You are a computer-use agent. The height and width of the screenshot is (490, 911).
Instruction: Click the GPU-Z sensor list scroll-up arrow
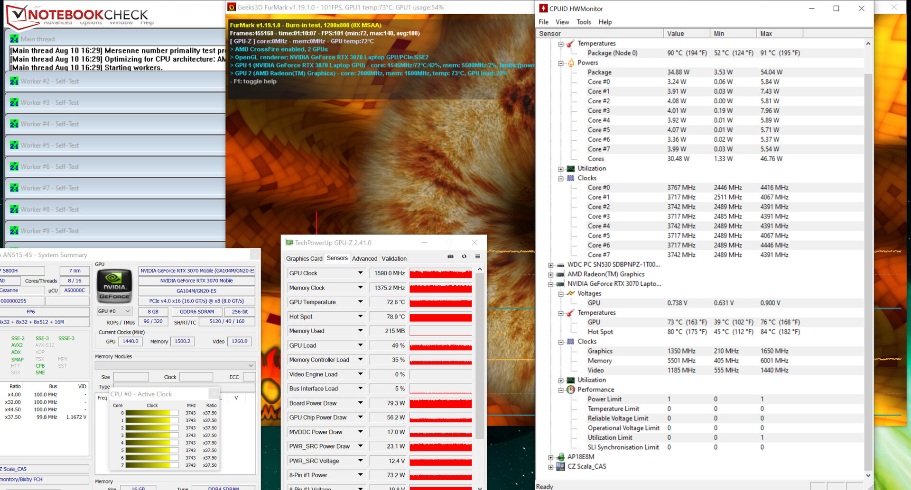[480, 269]
